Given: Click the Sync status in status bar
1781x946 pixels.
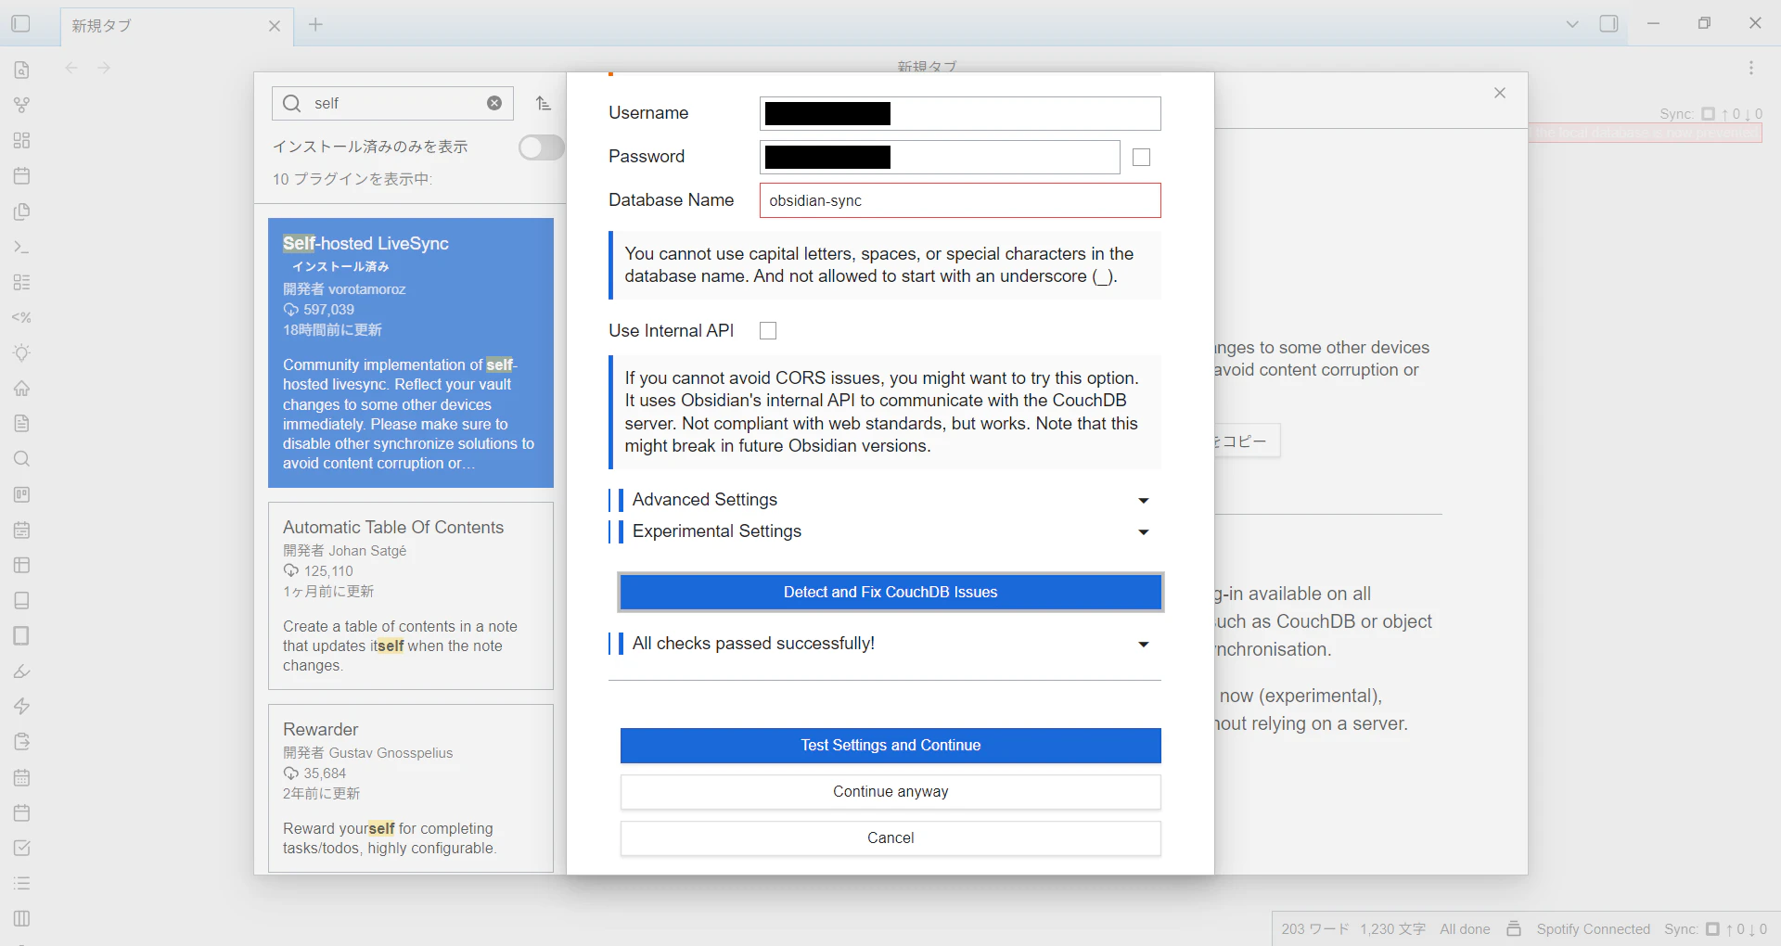Looking at the screenshot, I should tap(1715, 929).
